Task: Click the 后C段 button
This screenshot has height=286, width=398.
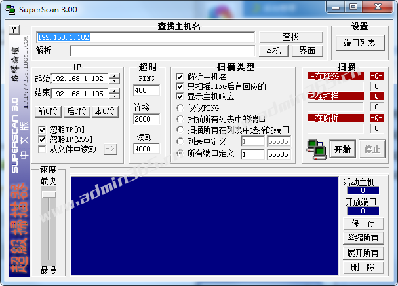Action: pyautogui.click(x=77, y=112)
